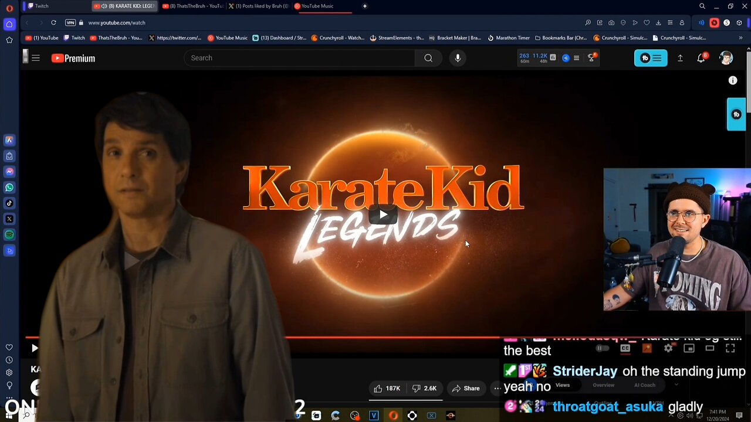Open the Opera menu logo
Screen dimensions: 751x422
[9, 8]
